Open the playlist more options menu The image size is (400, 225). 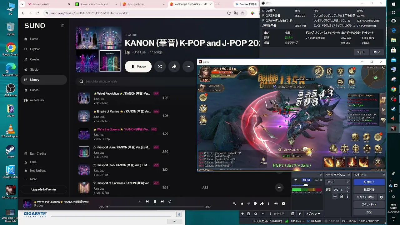pyautogui.click(x=188, y=67)
